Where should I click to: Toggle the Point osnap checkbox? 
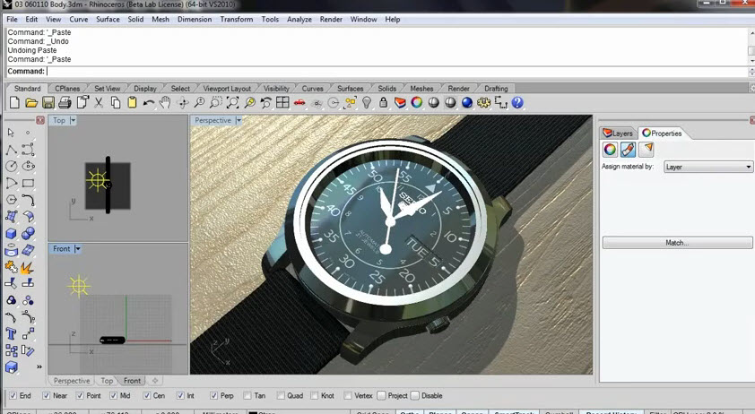[80, 396]
